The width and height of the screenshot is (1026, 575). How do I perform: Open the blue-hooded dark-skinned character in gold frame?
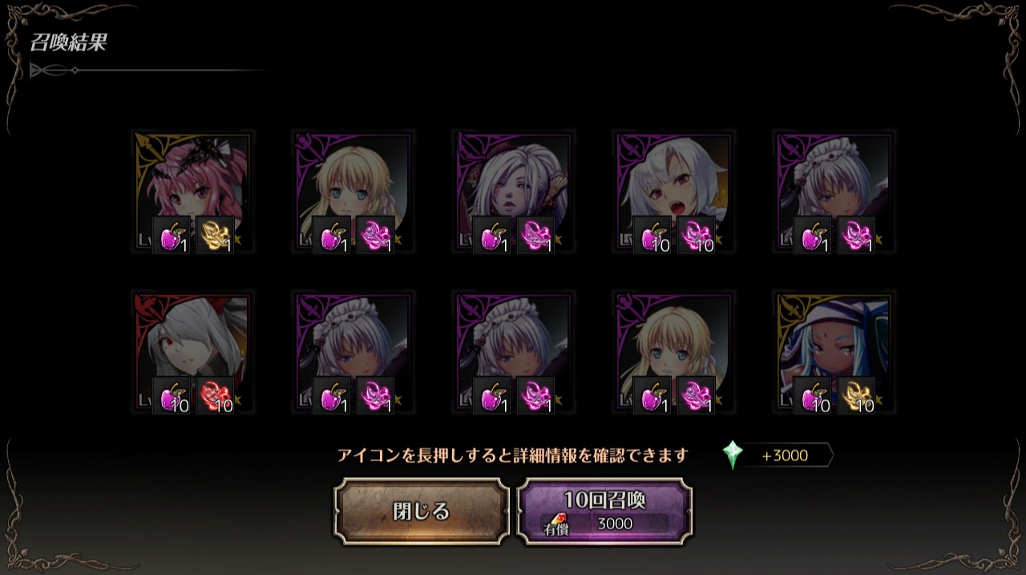[834, 353]
